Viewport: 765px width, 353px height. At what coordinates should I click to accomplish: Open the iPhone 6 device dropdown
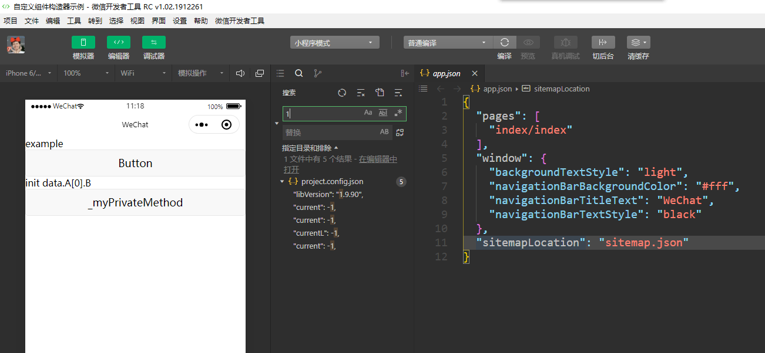[29, 73]
